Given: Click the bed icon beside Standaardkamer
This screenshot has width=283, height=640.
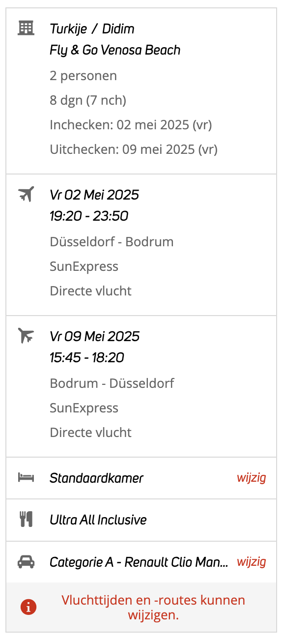Looking at the screenshot, I should click(26, 477).
